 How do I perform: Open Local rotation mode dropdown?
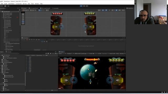coord(33,10)
